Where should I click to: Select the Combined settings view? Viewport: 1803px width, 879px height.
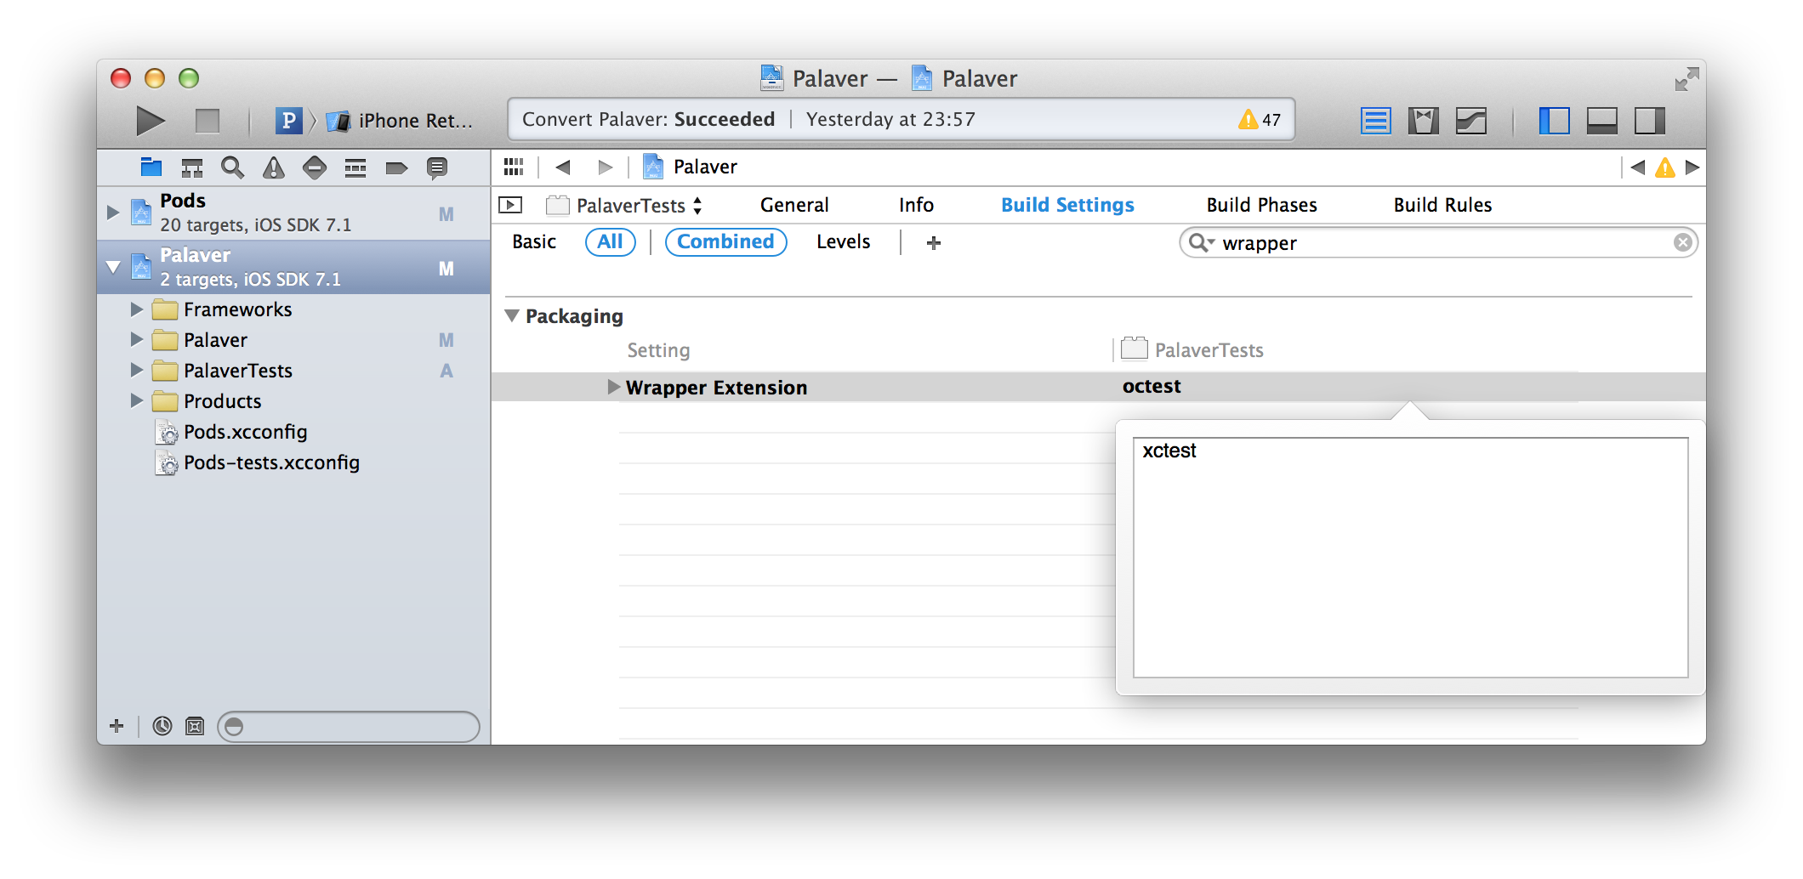(725, 242)
